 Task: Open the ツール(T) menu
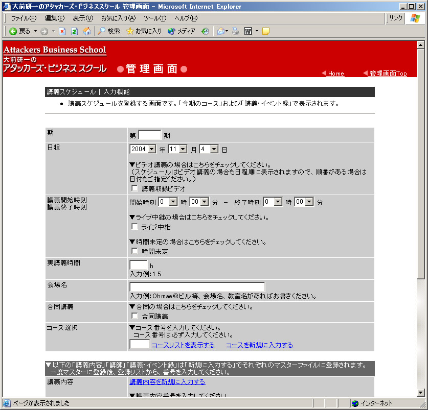tap(155, 18)
